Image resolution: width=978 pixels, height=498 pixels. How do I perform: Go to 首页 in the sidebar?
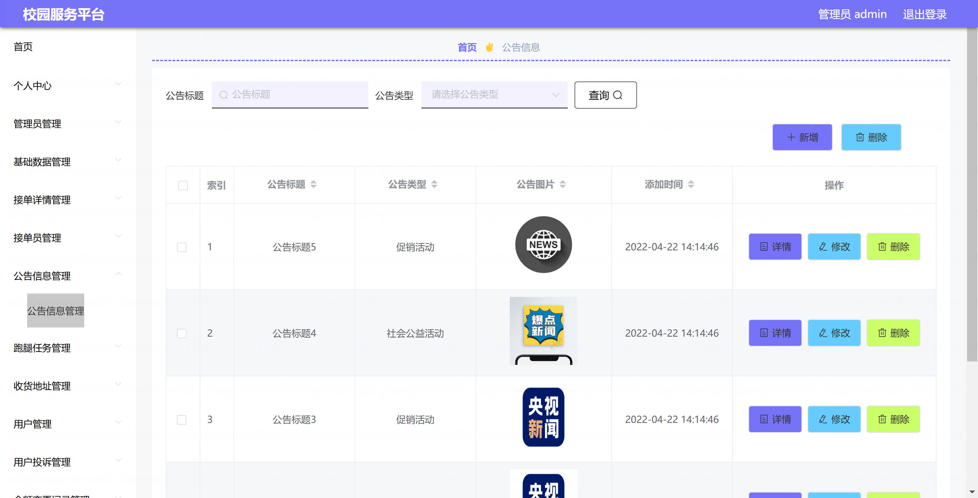23,47
